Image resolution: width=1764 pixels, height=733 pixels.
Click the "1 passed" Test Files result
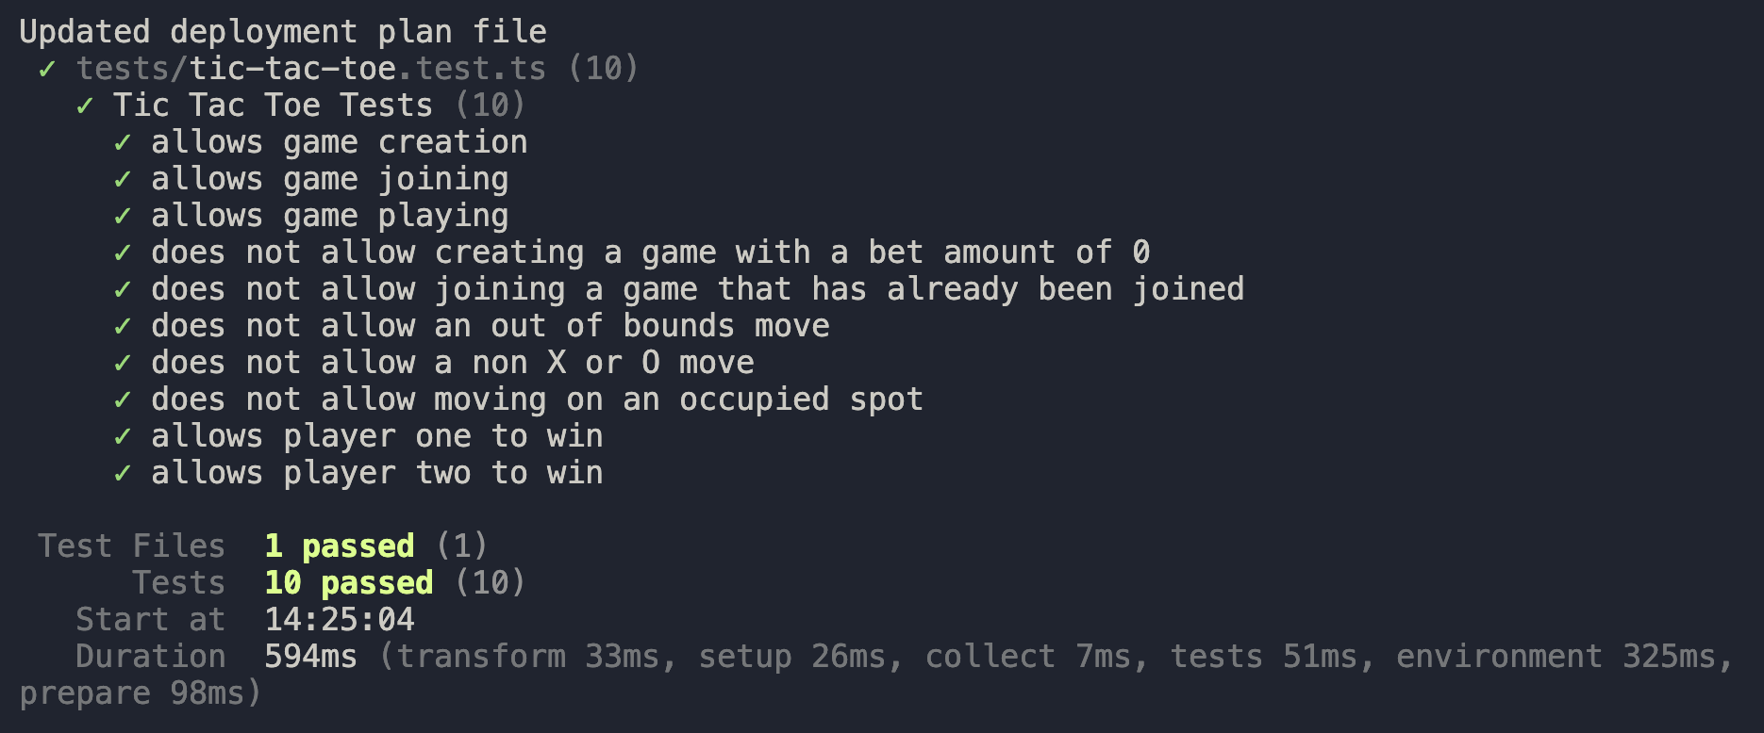(339, 546)
